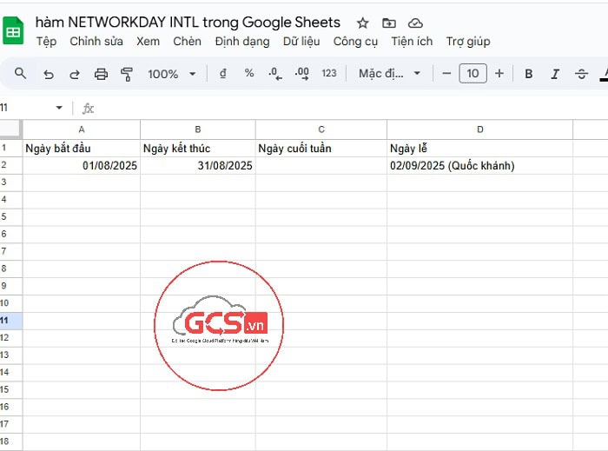The width and height of the screenshot is (608, 451).
Task: Undo the last action
Action: point(48,74)
